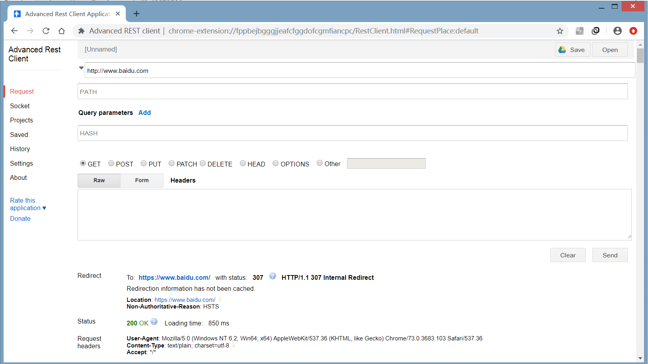Add a query parameter
This screenshot has height=364, width=648.
[145, 113]
